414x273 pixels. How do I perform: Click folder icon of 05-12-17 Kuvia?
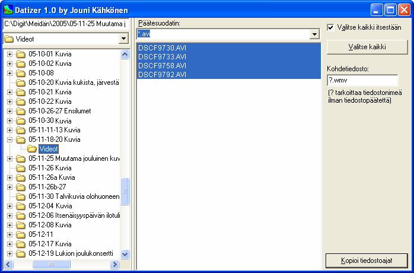(21, 244)
